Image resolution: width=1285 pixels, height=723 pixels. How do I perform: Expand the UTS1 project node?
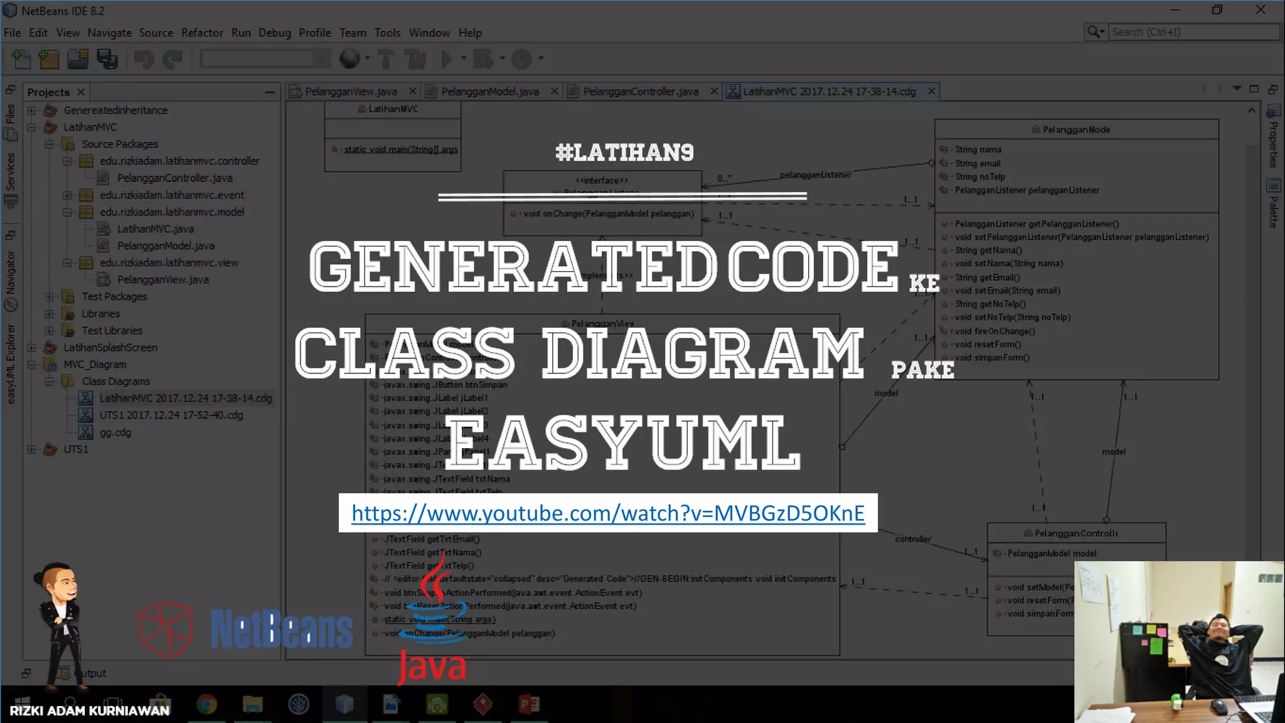[x=31, y=449]
